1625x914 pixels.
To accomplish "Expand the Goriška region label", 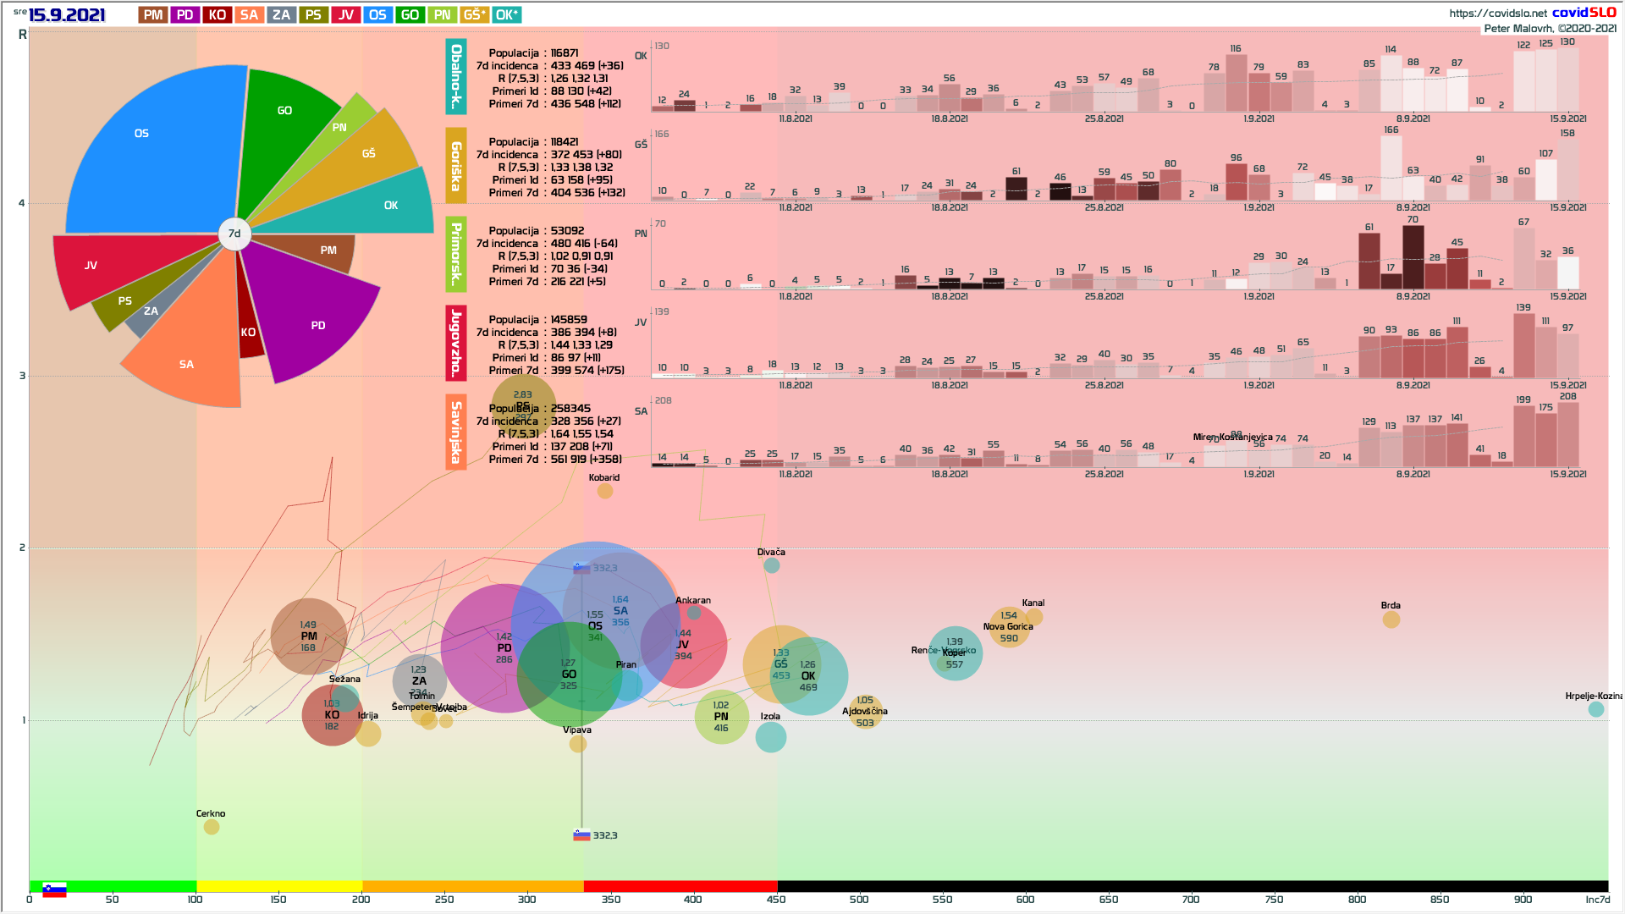I will pyautogui.click(x=456, y=166).
